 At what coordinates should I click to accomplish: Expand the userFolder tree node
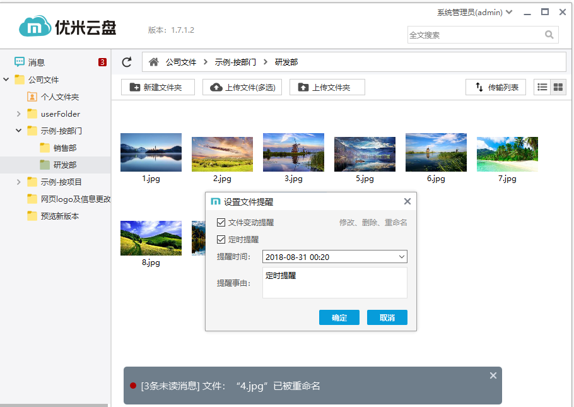tap(19, 114)
